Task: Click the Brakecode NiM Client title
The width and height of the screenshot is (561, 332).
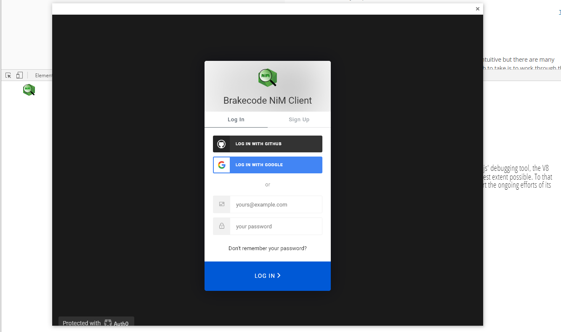Action: click(x=268, y=101)
